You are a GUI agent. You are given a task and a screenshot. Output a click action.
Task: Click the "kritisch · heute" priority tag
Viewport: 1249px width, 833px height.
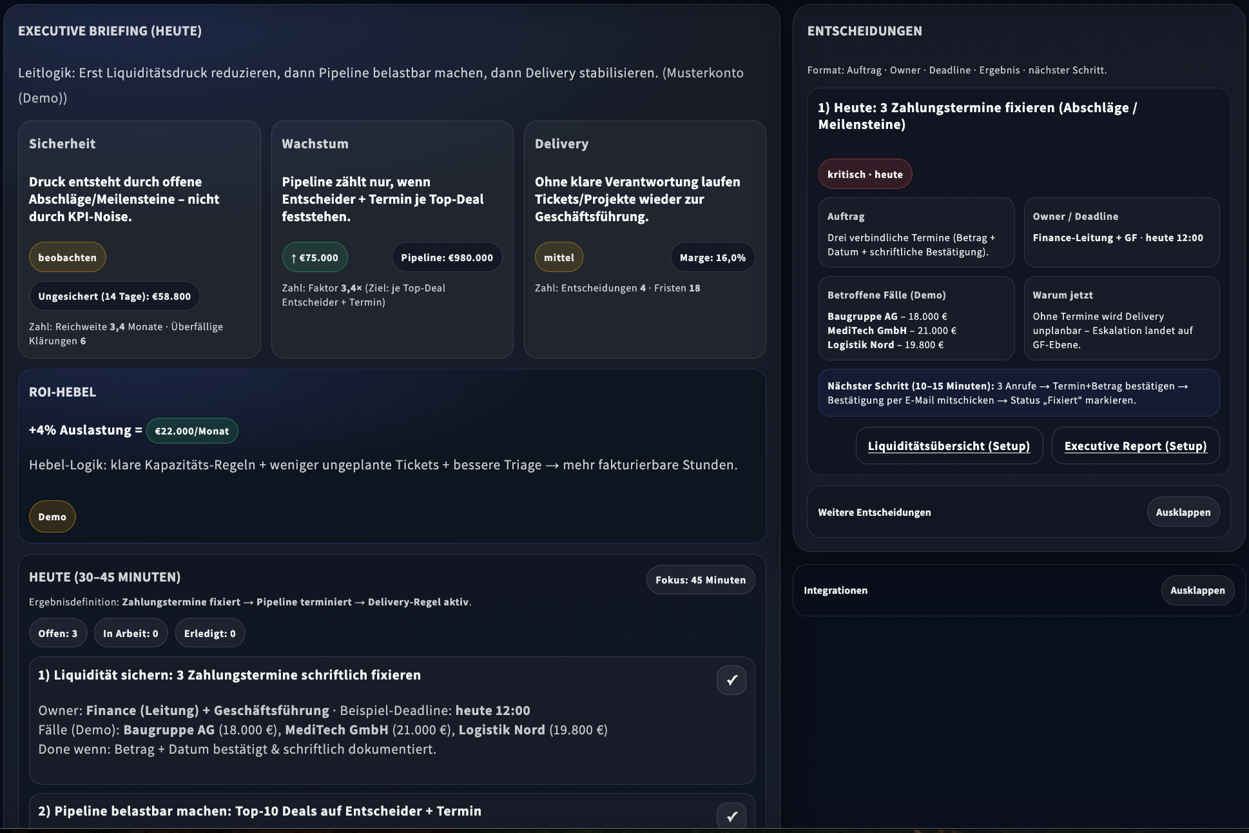coord(864,173)
